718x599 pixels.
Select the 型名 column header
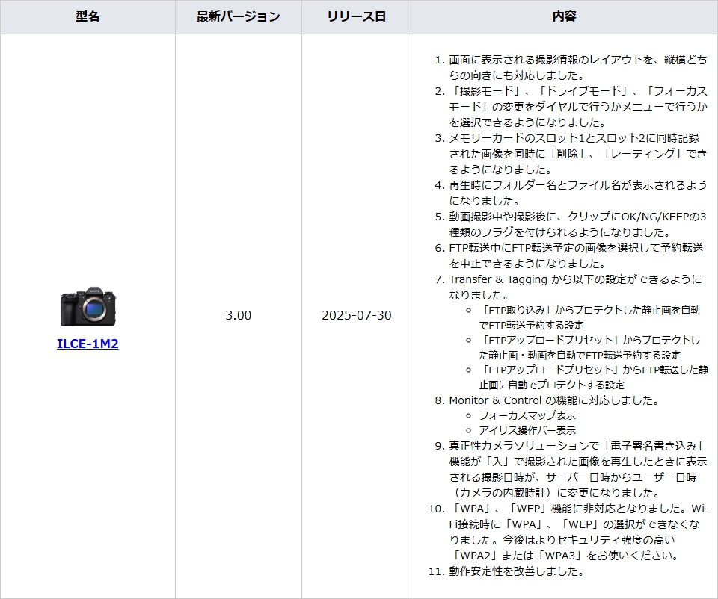[88, 17]
